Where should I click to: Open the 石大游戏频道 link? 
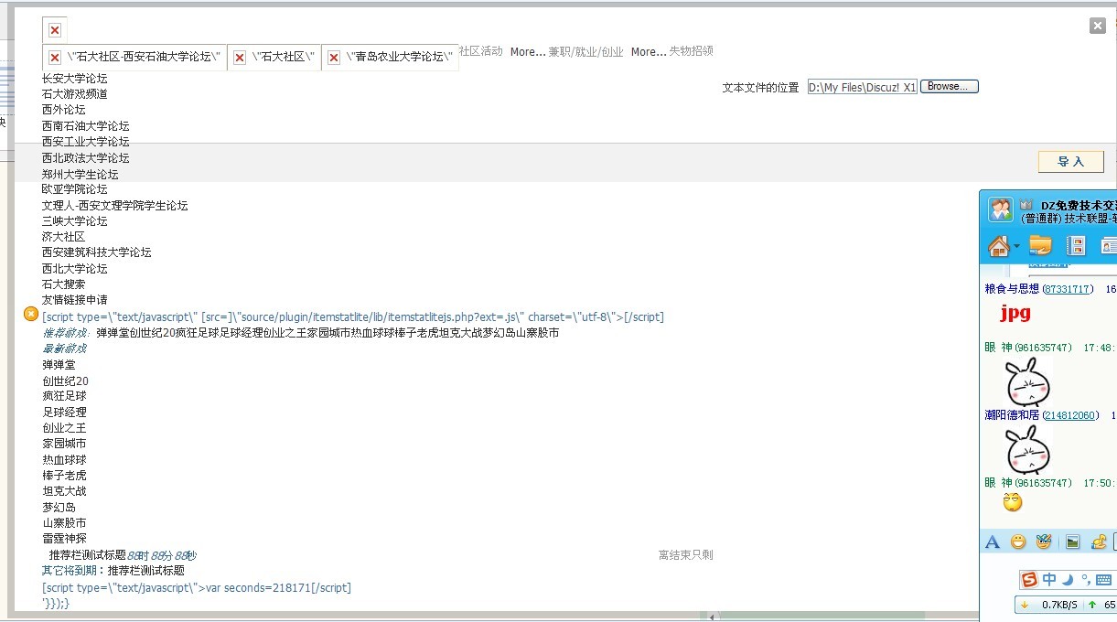74,94
